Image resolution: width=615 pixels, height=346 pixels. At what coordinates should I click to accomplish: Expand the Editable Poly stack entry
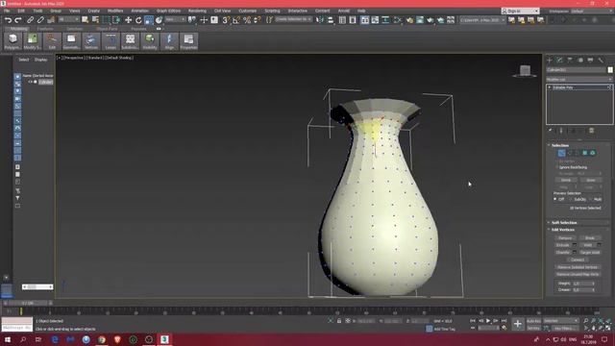[550, 87]
